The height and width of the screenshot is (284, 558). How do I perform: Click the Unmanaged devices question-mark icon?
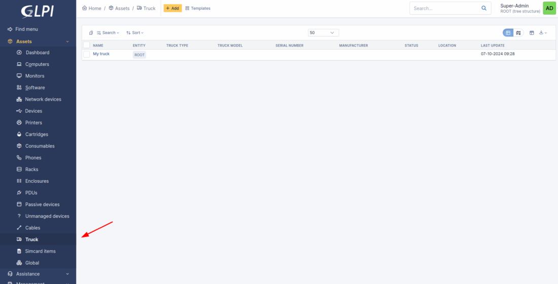tap(19, 216)
